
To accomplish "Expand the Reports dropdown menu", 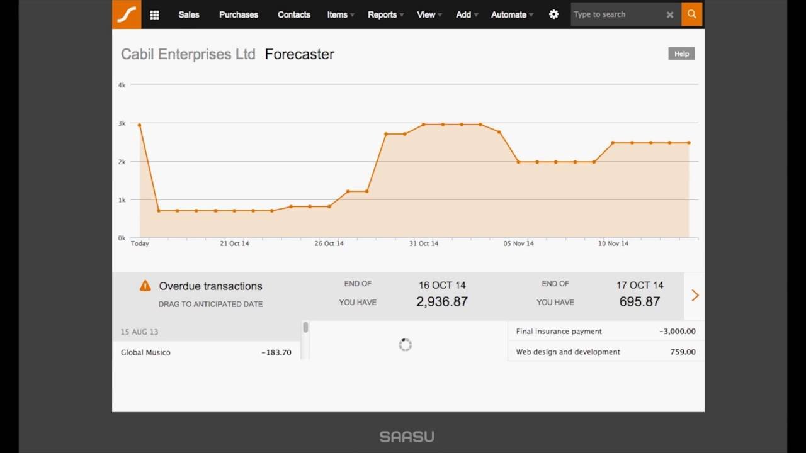I will point(385,14).
